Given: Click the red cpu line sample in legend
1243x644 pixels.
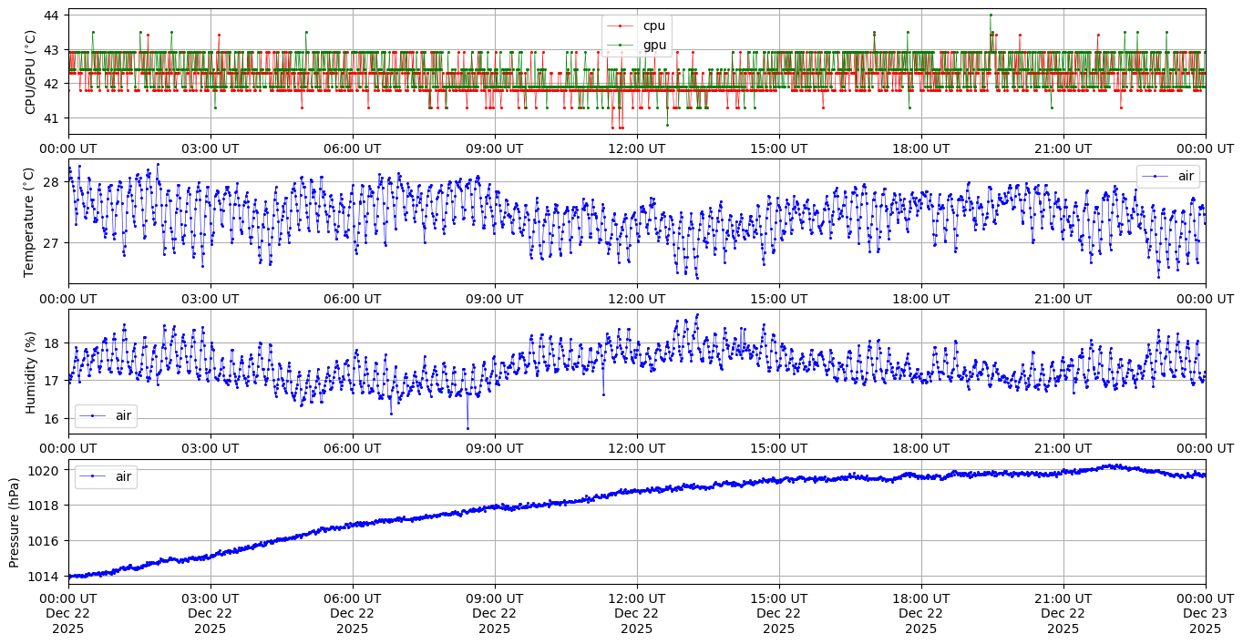Looking at the screenshot, I should pos(621,26).
